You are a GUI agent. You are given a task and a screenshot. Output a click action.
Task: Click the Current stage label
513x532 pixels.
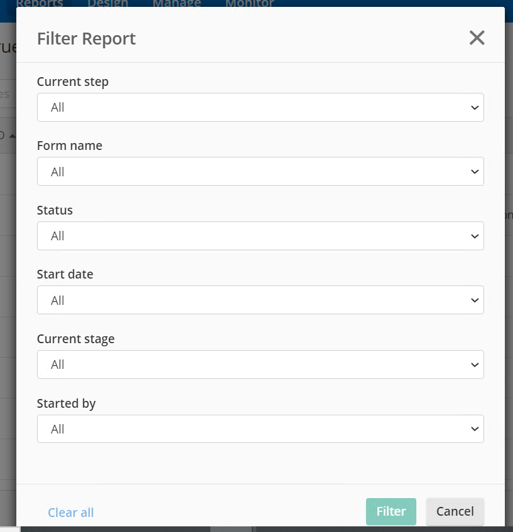(x=76, y=339)
